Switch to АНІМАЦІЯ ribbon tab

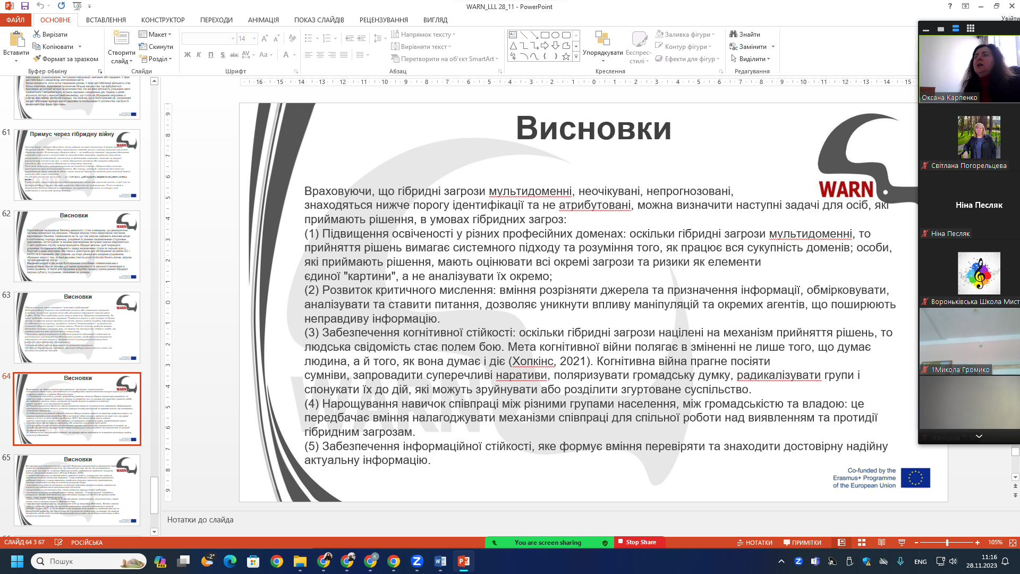pos(263,20)
